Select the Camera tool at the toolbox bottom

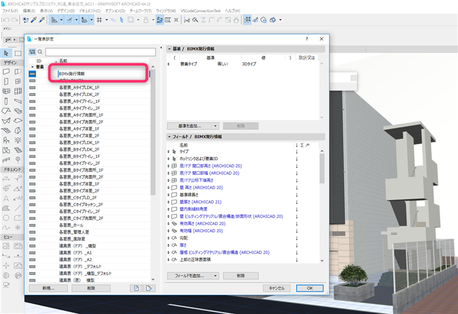[6, 285]
